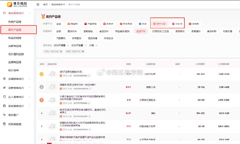Screen dimensions: 240x144
Task: Collapse the sidebar with the hamburger icon
Action: tap(38, 5)
